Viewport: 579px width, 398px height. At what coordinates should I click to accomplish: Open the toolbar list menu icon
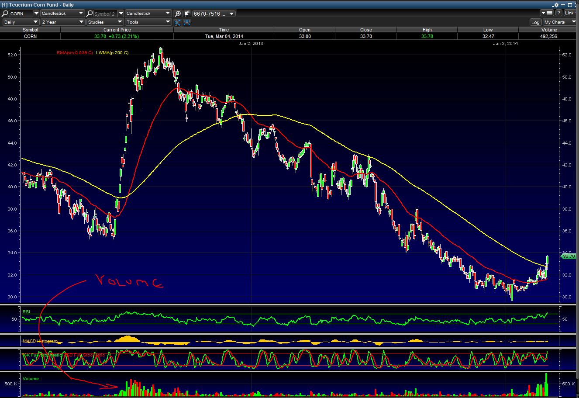point(547,14)
